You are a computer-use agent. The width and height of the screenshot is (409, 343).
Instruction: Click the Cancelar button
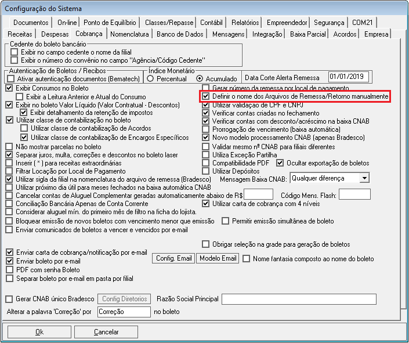point(106,332)
